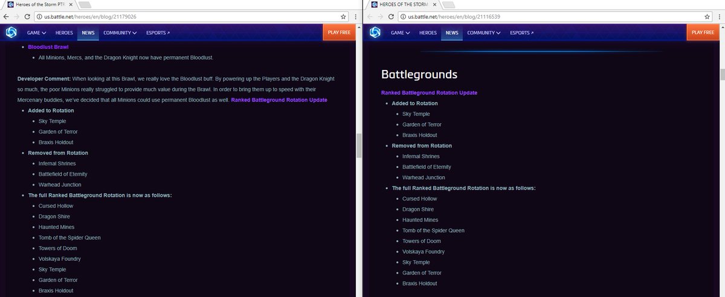Click 'Removed from Rotation' heading in the right window
The image size is (725, 297).
point(422,145)
